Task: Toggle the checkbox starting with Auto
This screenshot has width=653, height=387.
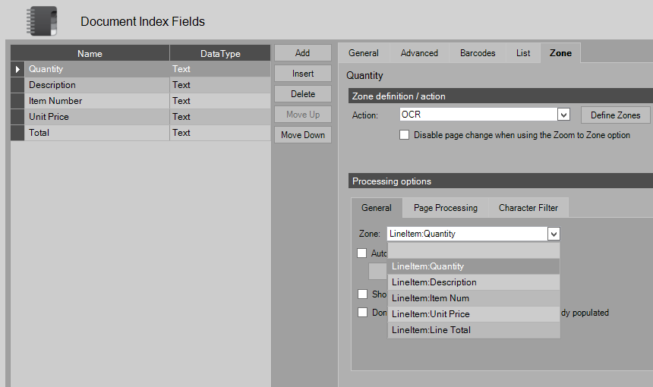Action: (362, 253)
